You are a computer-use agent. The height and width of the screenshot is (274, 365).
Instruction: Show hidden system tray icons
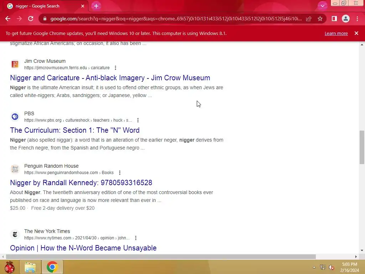pyautogui.click(x=314, y=267)
